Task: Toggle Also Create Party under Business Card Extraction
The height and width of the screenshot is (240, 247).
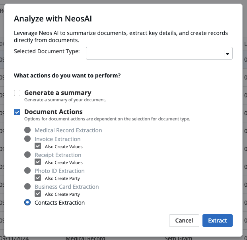Action: (38, 194)
